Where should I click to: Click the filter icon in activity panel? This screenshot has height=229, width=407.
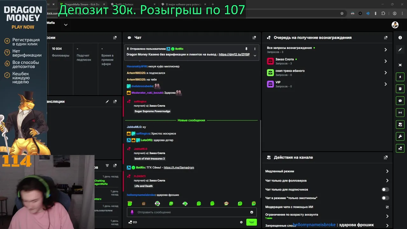click(x=107, y=165)
